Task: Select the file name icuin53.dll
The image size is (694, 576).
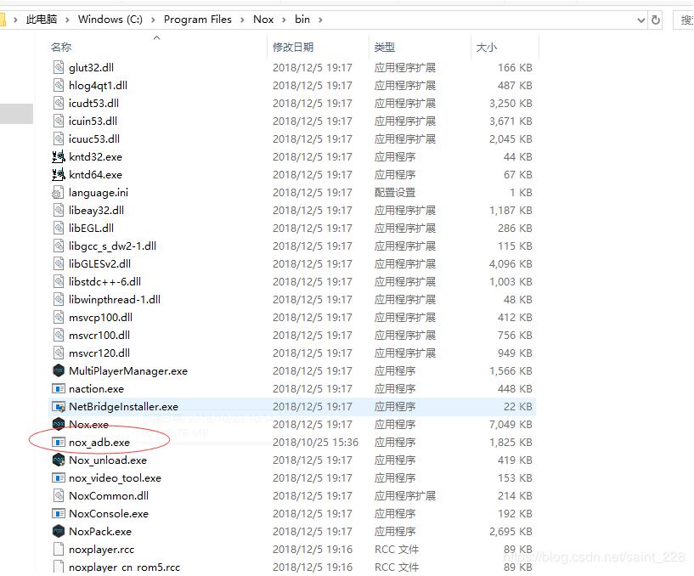Action: pos(93,121)
